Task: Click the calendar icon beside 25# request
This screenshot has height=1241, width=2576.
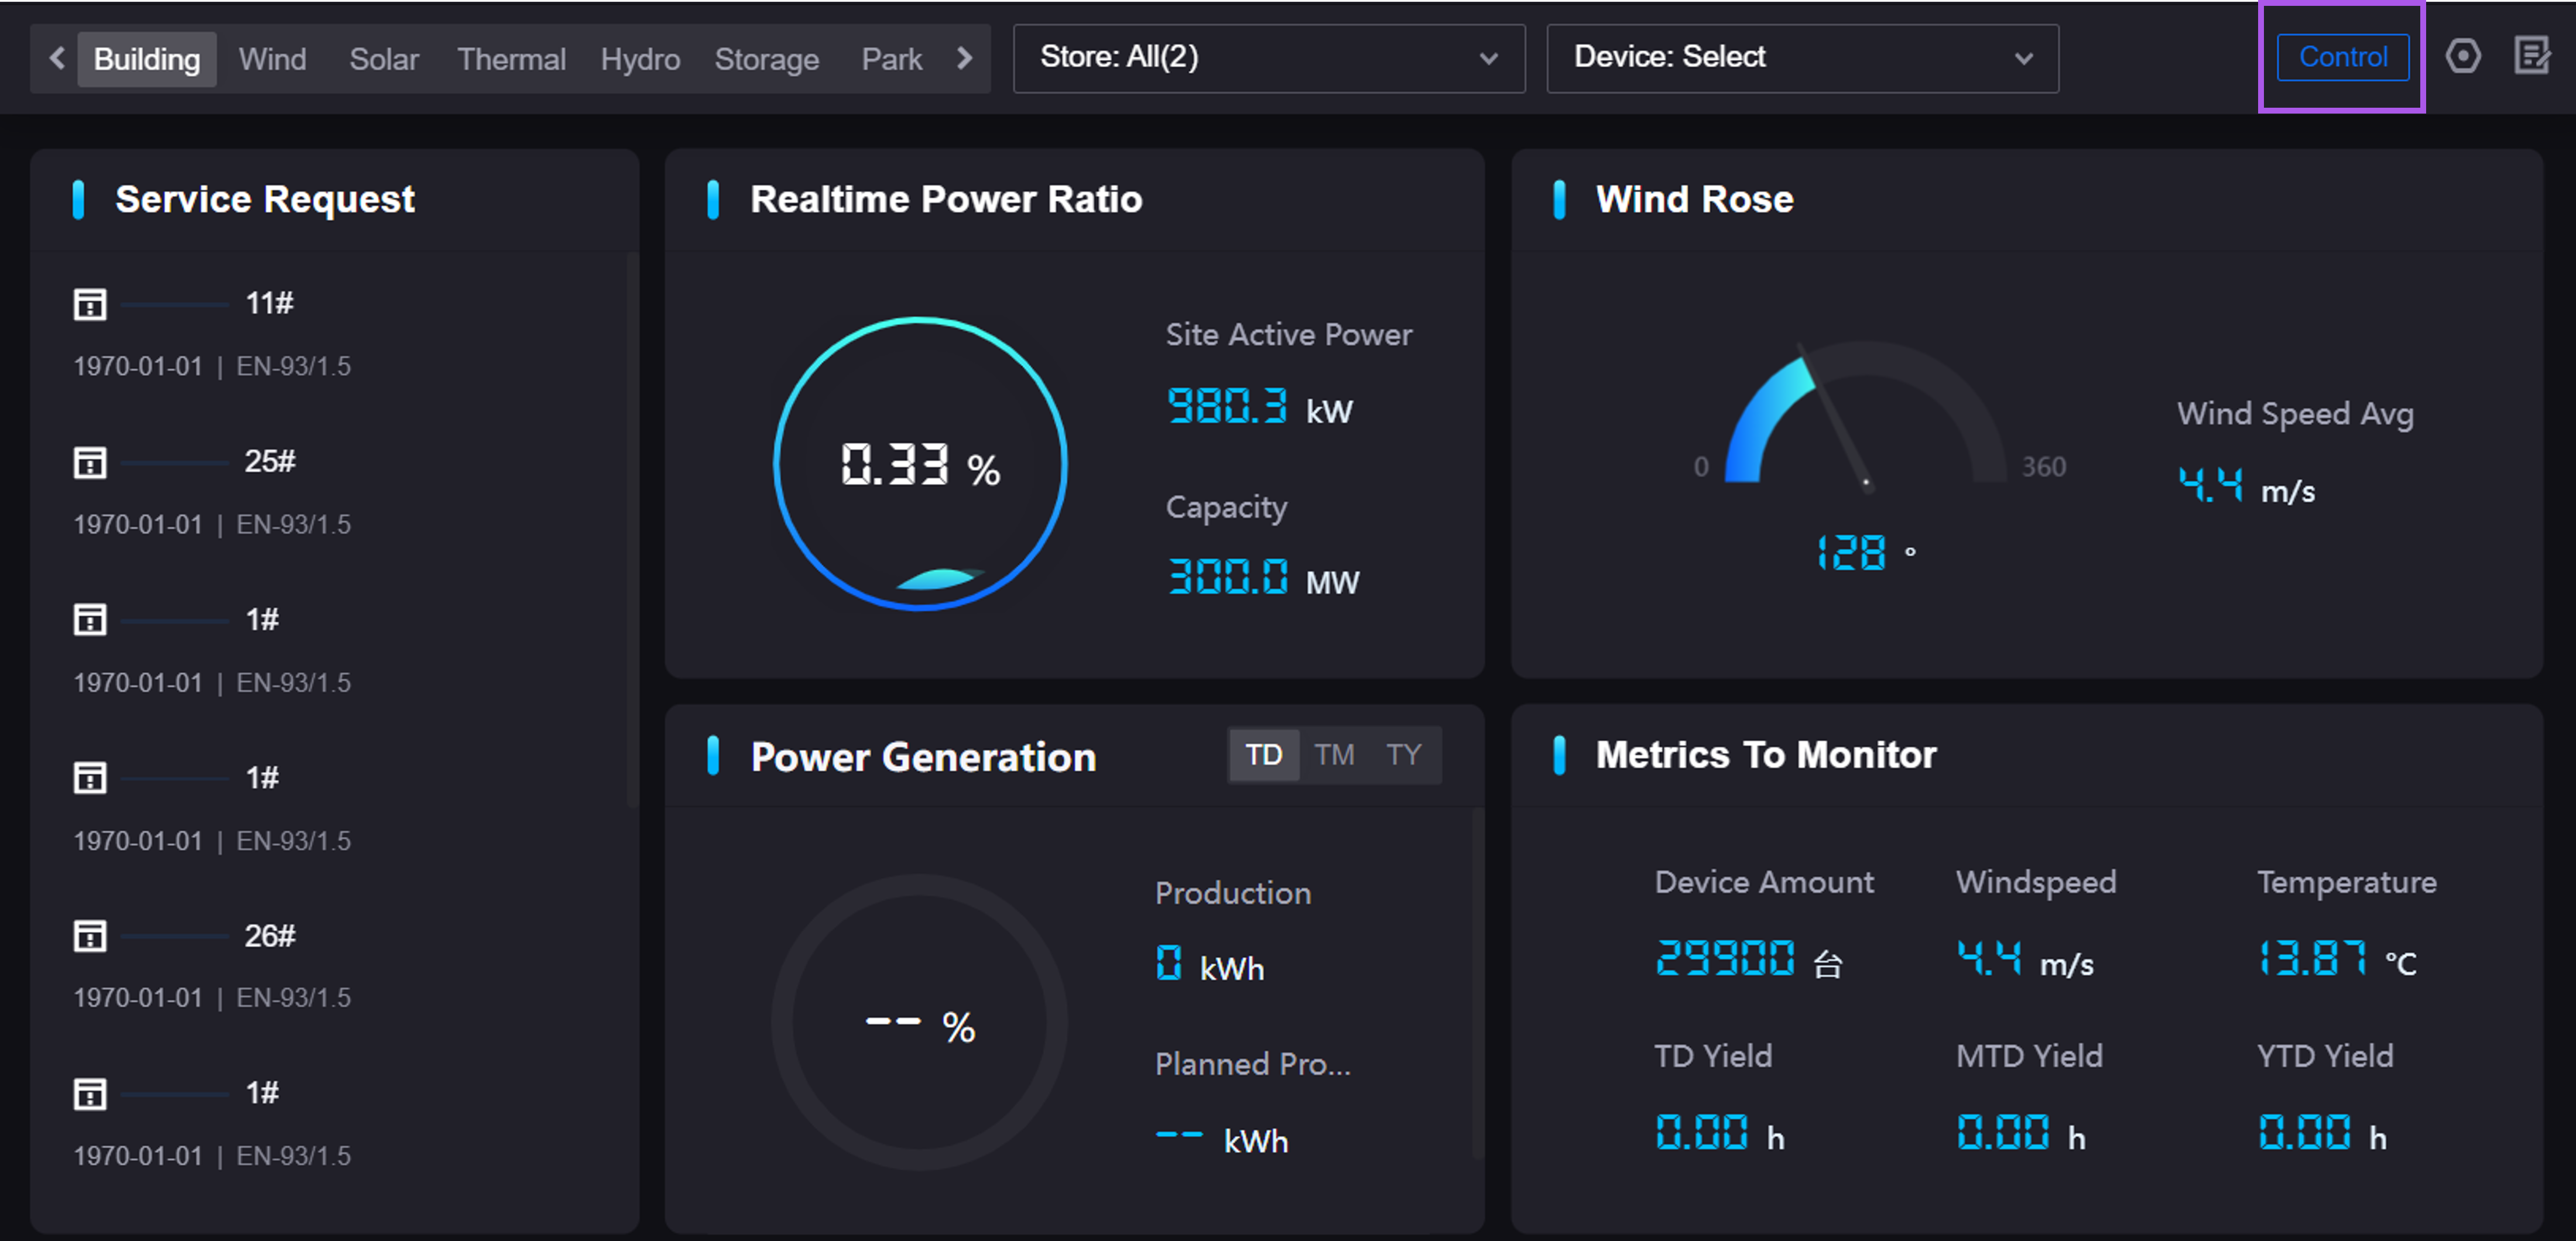Action: click(x=90, y=462)
